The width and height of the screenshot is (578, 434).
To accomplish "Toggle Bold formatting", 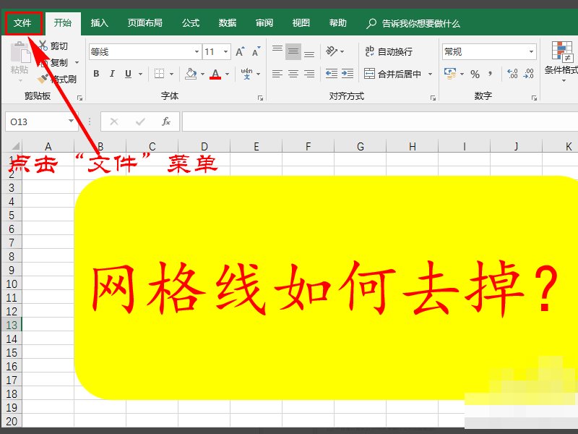I will pos(95,73).
